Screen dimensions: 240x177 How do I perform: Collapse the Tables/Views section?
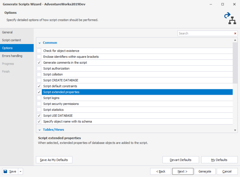pos(40,130)
